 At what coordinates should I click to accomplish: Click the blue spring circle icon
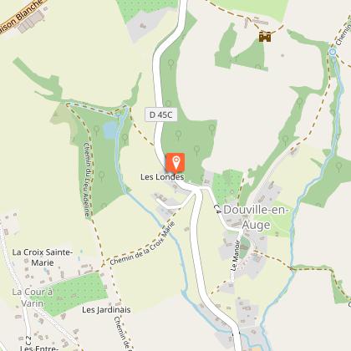click(333, 52)
